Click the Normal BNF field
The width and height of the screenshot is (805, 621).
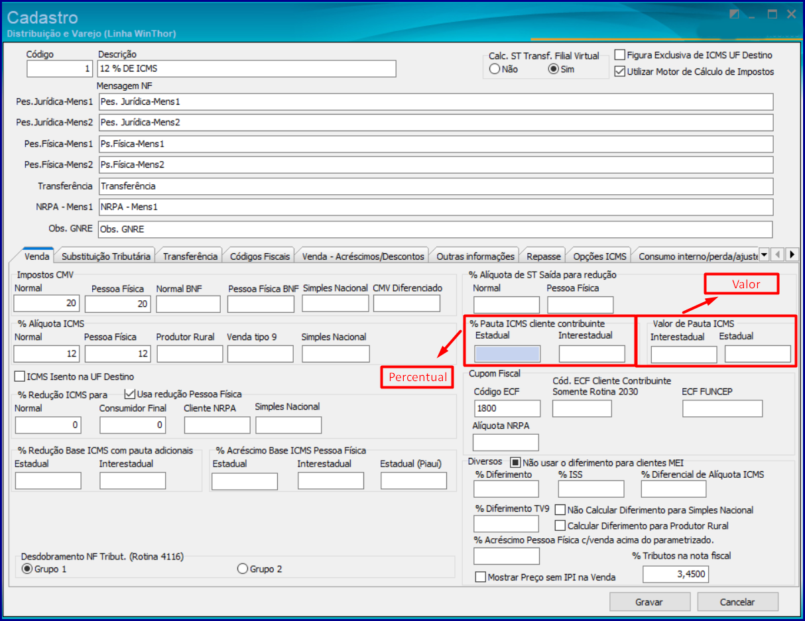[x=188, y=304]
